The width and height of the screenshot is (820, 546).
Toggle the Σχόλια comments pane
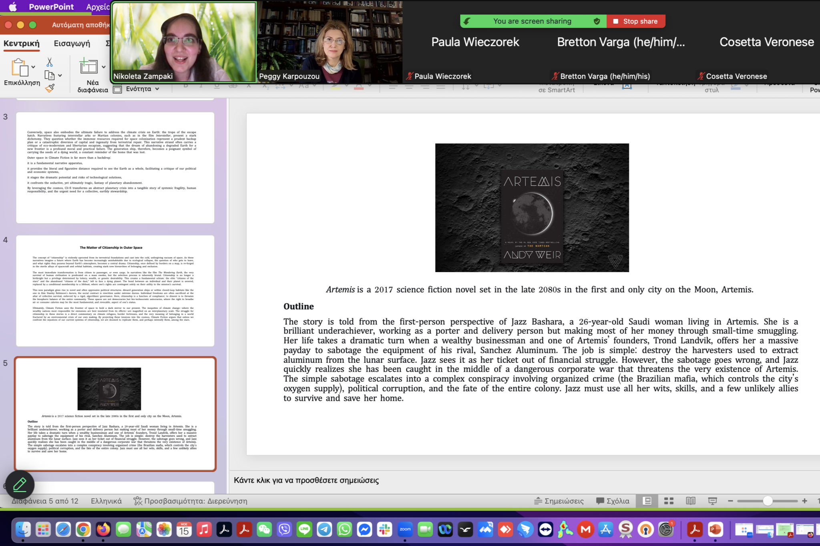coord(613,501)
